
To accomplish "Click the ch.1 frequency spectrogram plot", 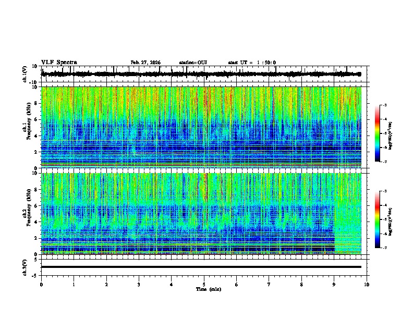I will coord(201,127).
